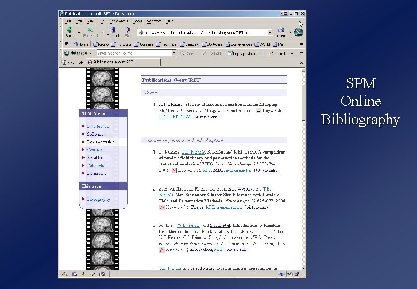
Task: Click the Search magnifier button in search toolbar
Action: coord(188,53)
